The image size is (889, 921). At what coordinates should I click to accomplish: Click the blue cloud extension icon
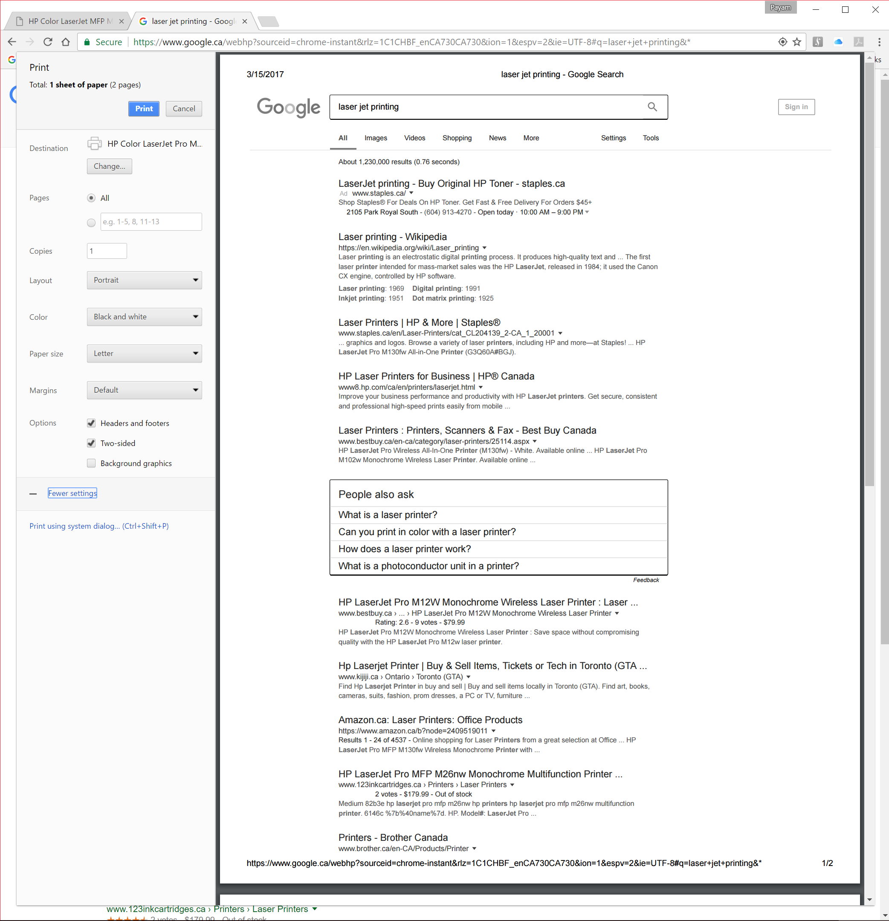(x=838, y=42)
